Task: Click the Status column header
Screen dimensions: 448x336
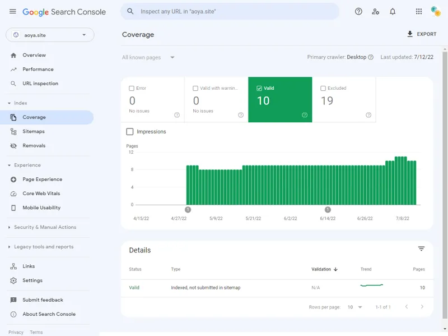Action: (135, 269)
